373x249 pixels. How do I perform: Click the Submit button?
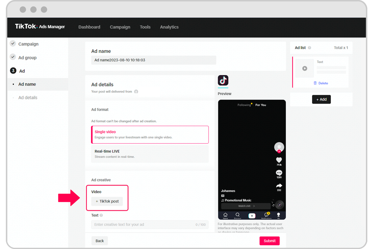click(270, 241)
